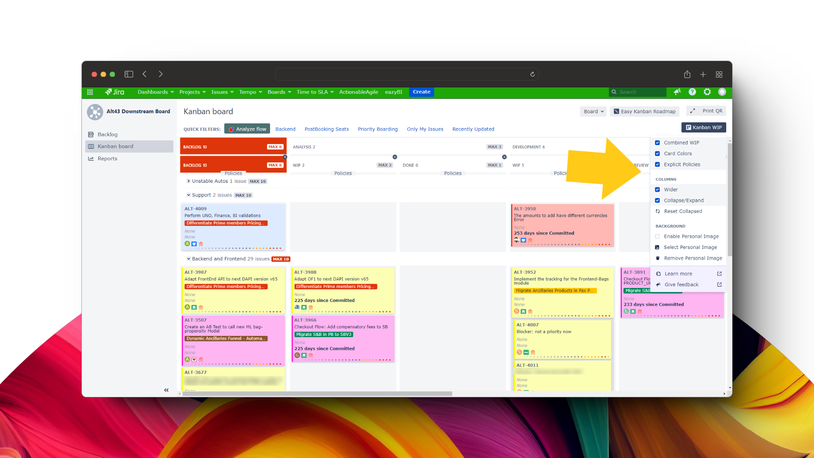The image size is (814, 458).
Task: Click the fullscreen expand arrows icon
Action: coord(692,111)
